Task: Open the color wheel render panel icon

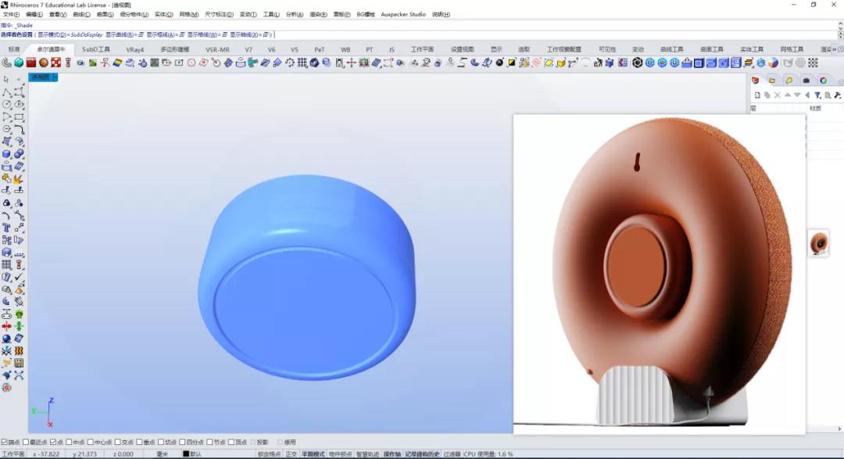Action: (824, 81)
